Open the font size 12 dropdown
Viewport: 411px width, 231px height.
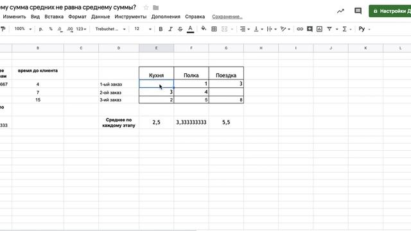[143, 29]
